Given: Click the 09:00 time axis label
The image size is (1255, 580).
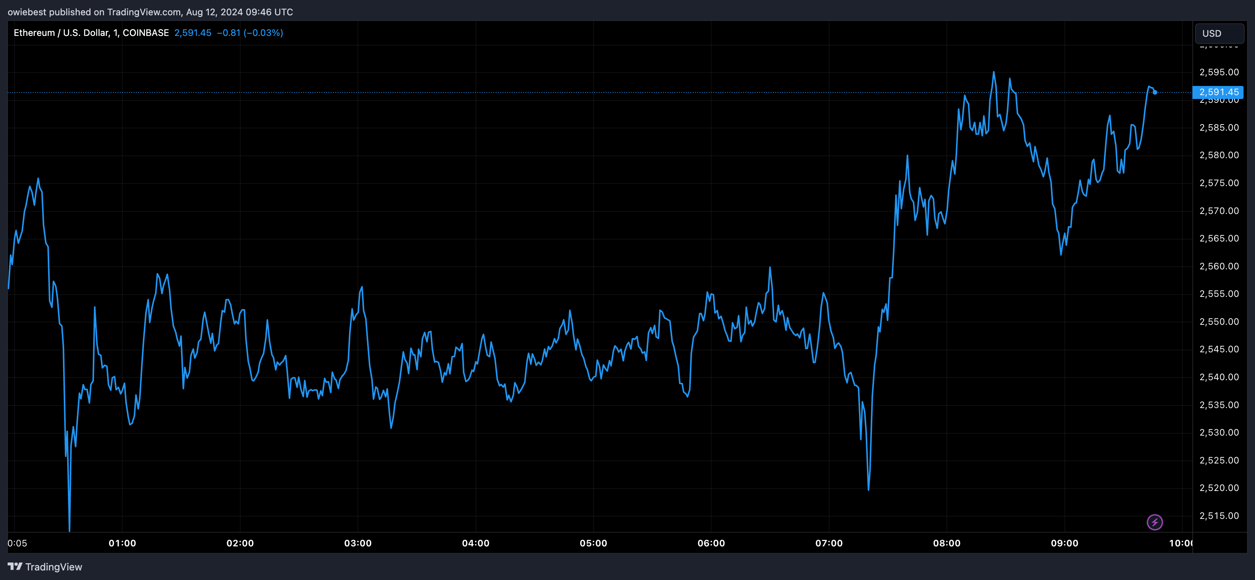Looking at the screenshot, I should click(1064, 543).
